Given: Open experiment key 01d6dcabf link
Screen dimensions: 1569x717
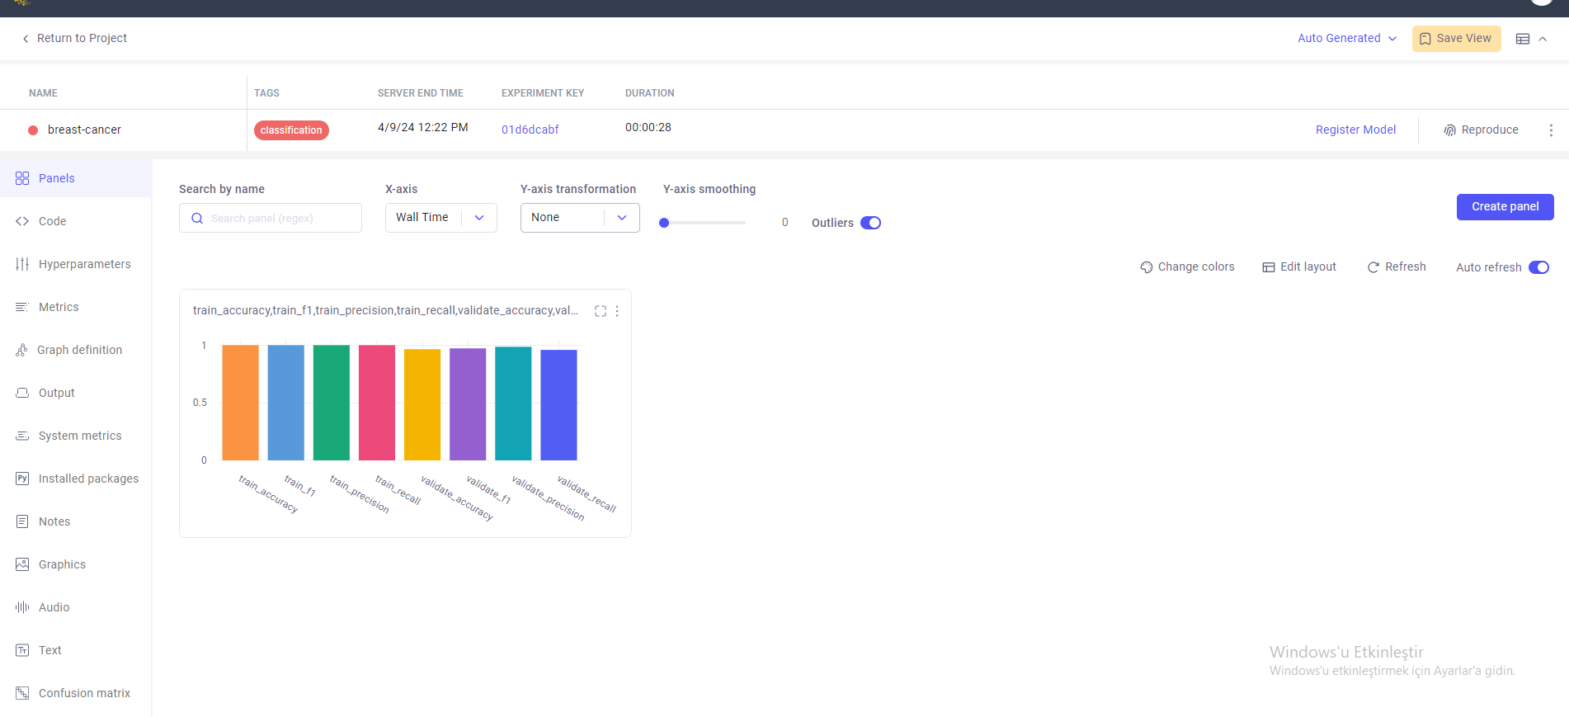Looking at the screenshot, I should click(530, 130).
